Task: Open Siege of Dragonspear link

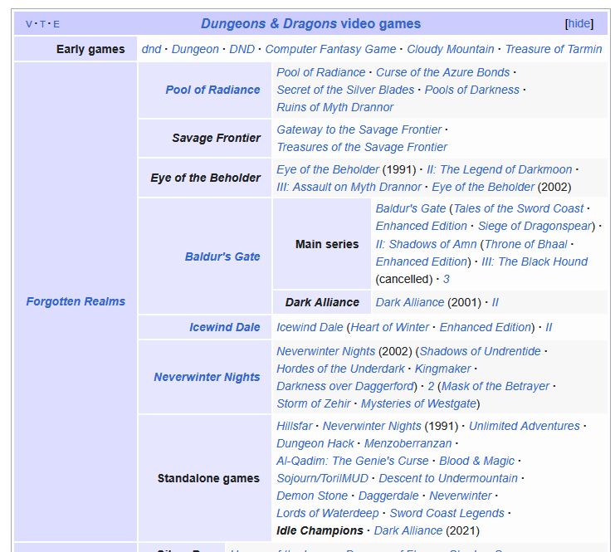Action: pos(534,227)
